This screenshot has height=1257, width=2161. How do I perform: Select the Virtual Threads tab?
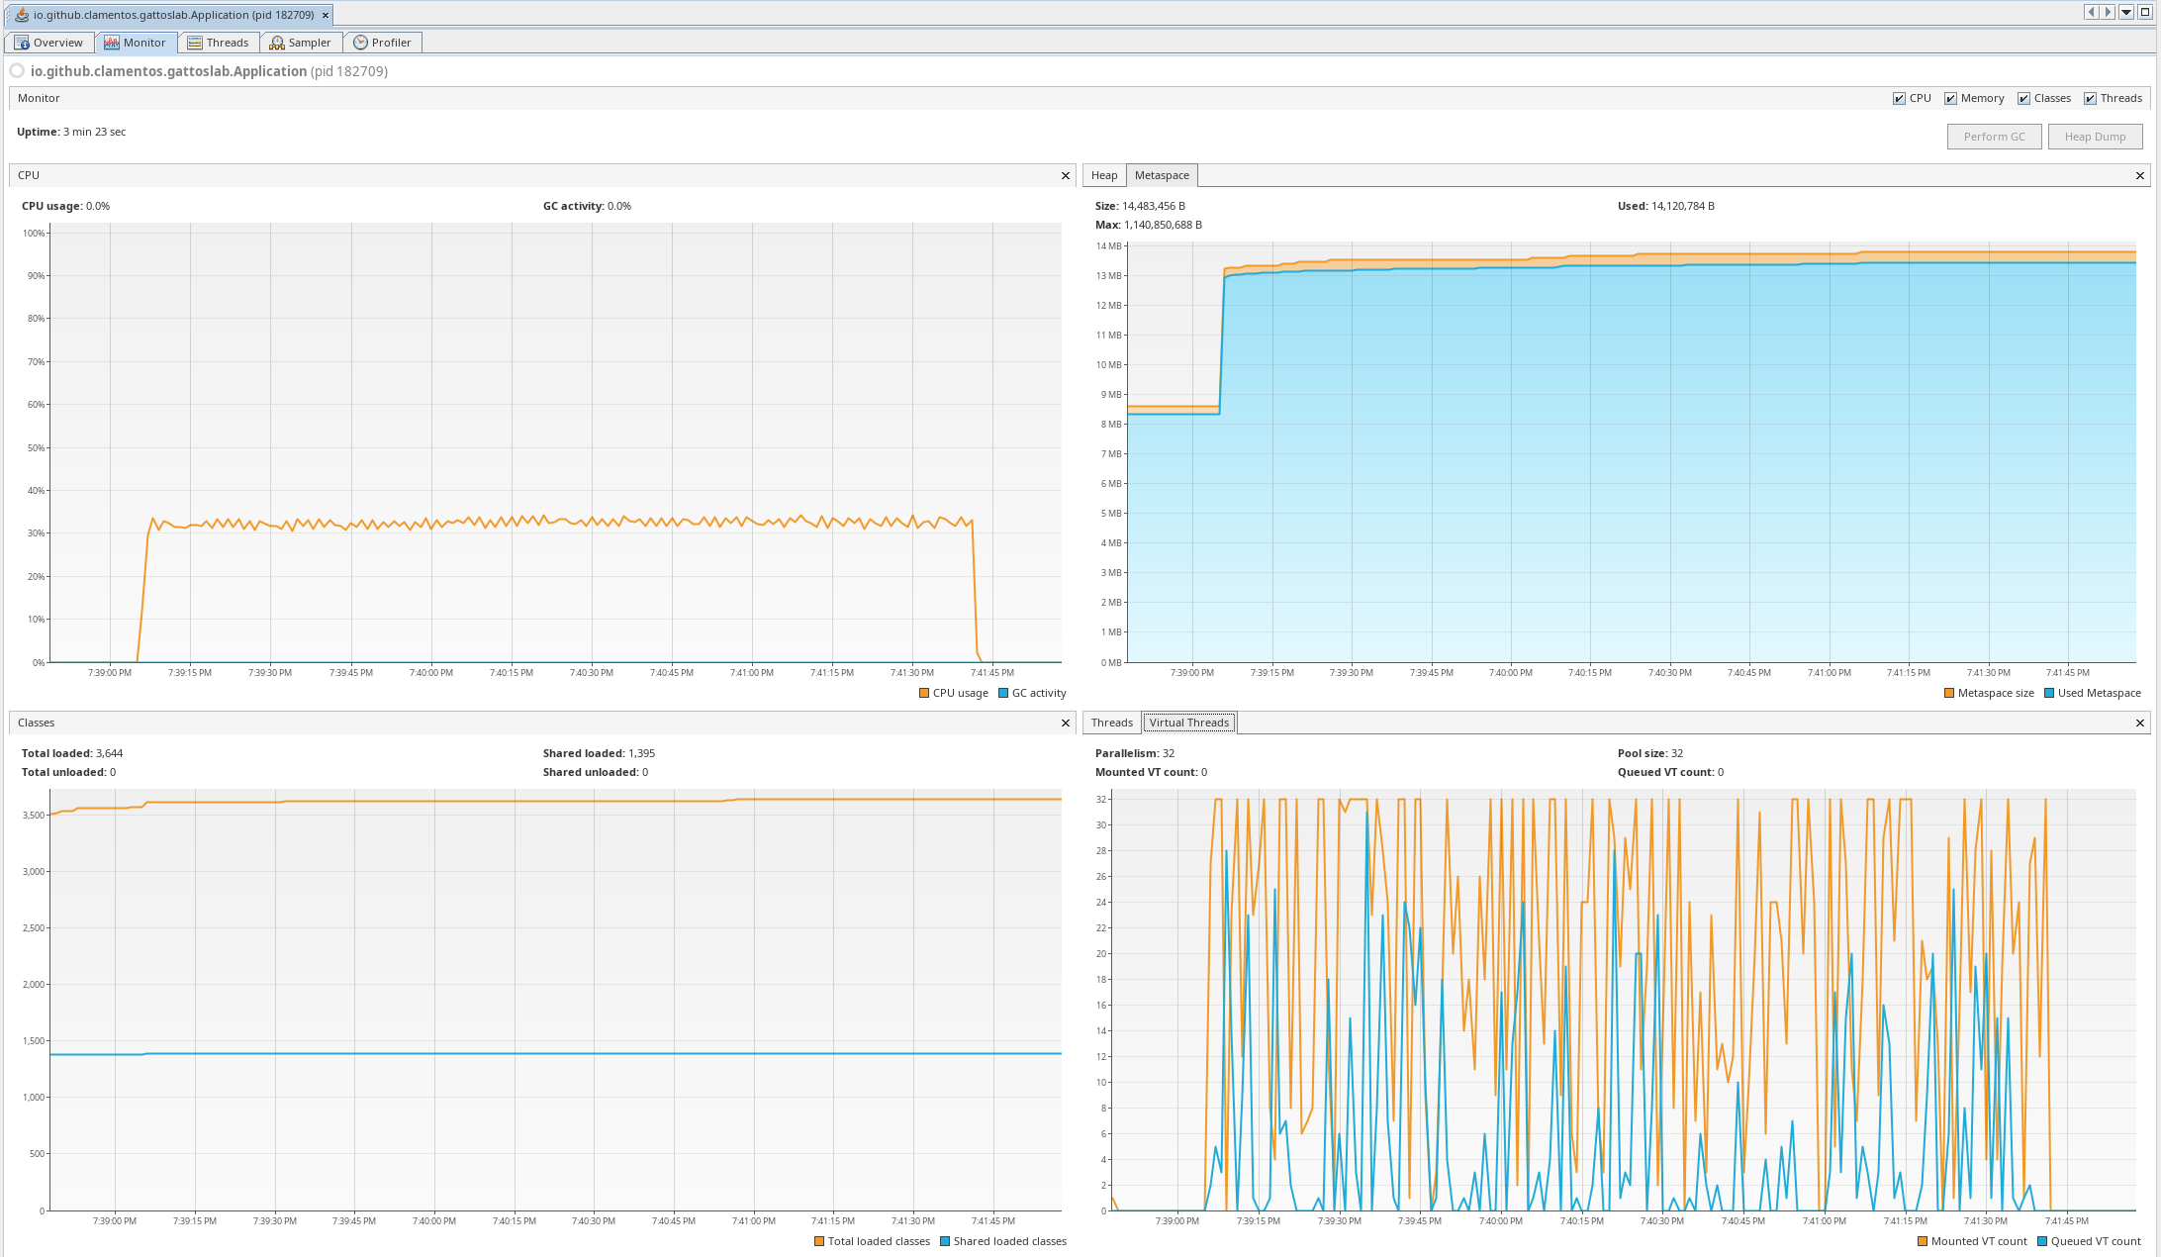[1188, 723]
